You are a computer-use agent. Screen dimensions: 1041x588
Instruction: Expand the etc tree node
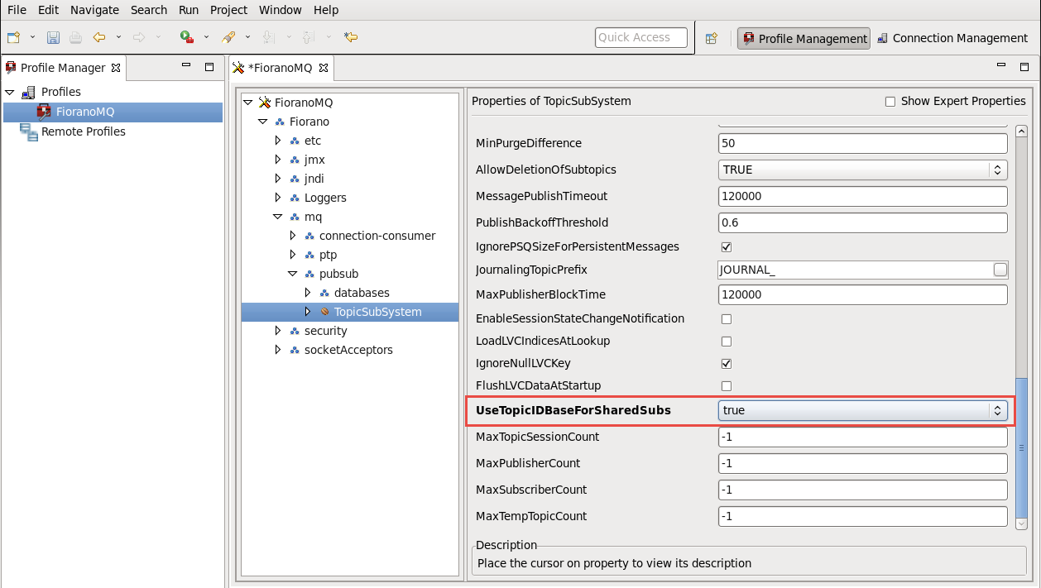click(x=278, y=141)
